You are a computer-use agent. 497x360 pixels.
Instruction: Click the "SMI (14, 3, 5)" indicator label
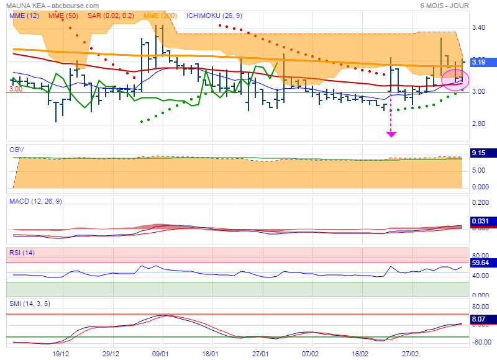point(30,304)
